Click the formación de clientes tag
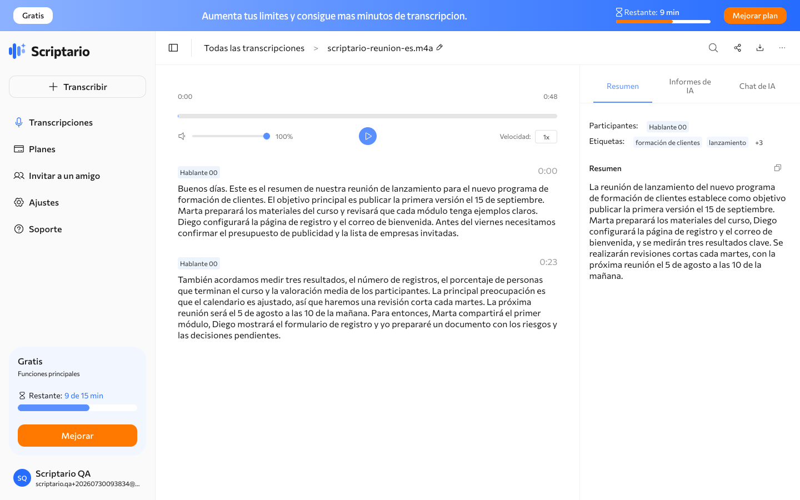The image size is (800, 500). (x=668, y=143)
